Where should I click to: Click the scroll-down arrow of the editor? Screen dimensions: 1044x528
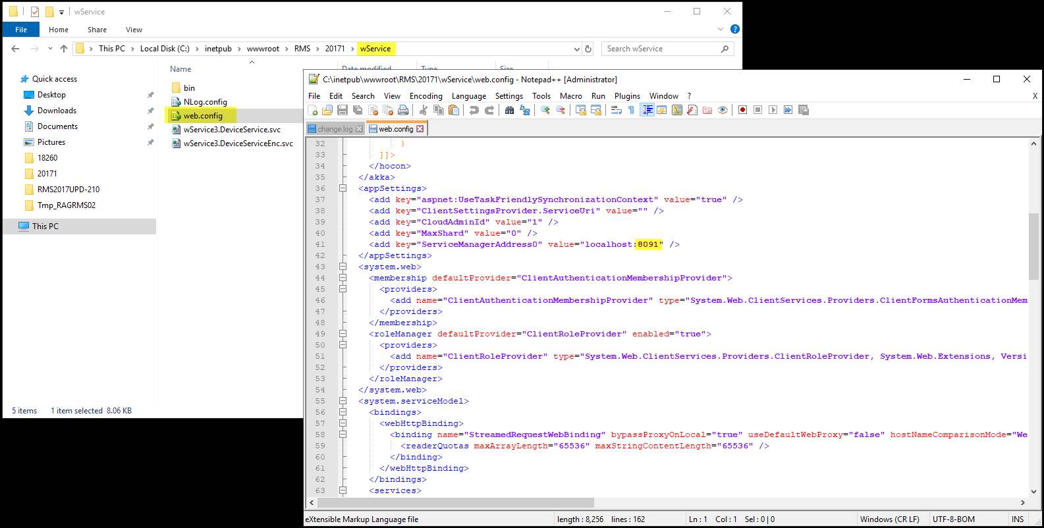pyautogui.click(x=1033, y=491)
